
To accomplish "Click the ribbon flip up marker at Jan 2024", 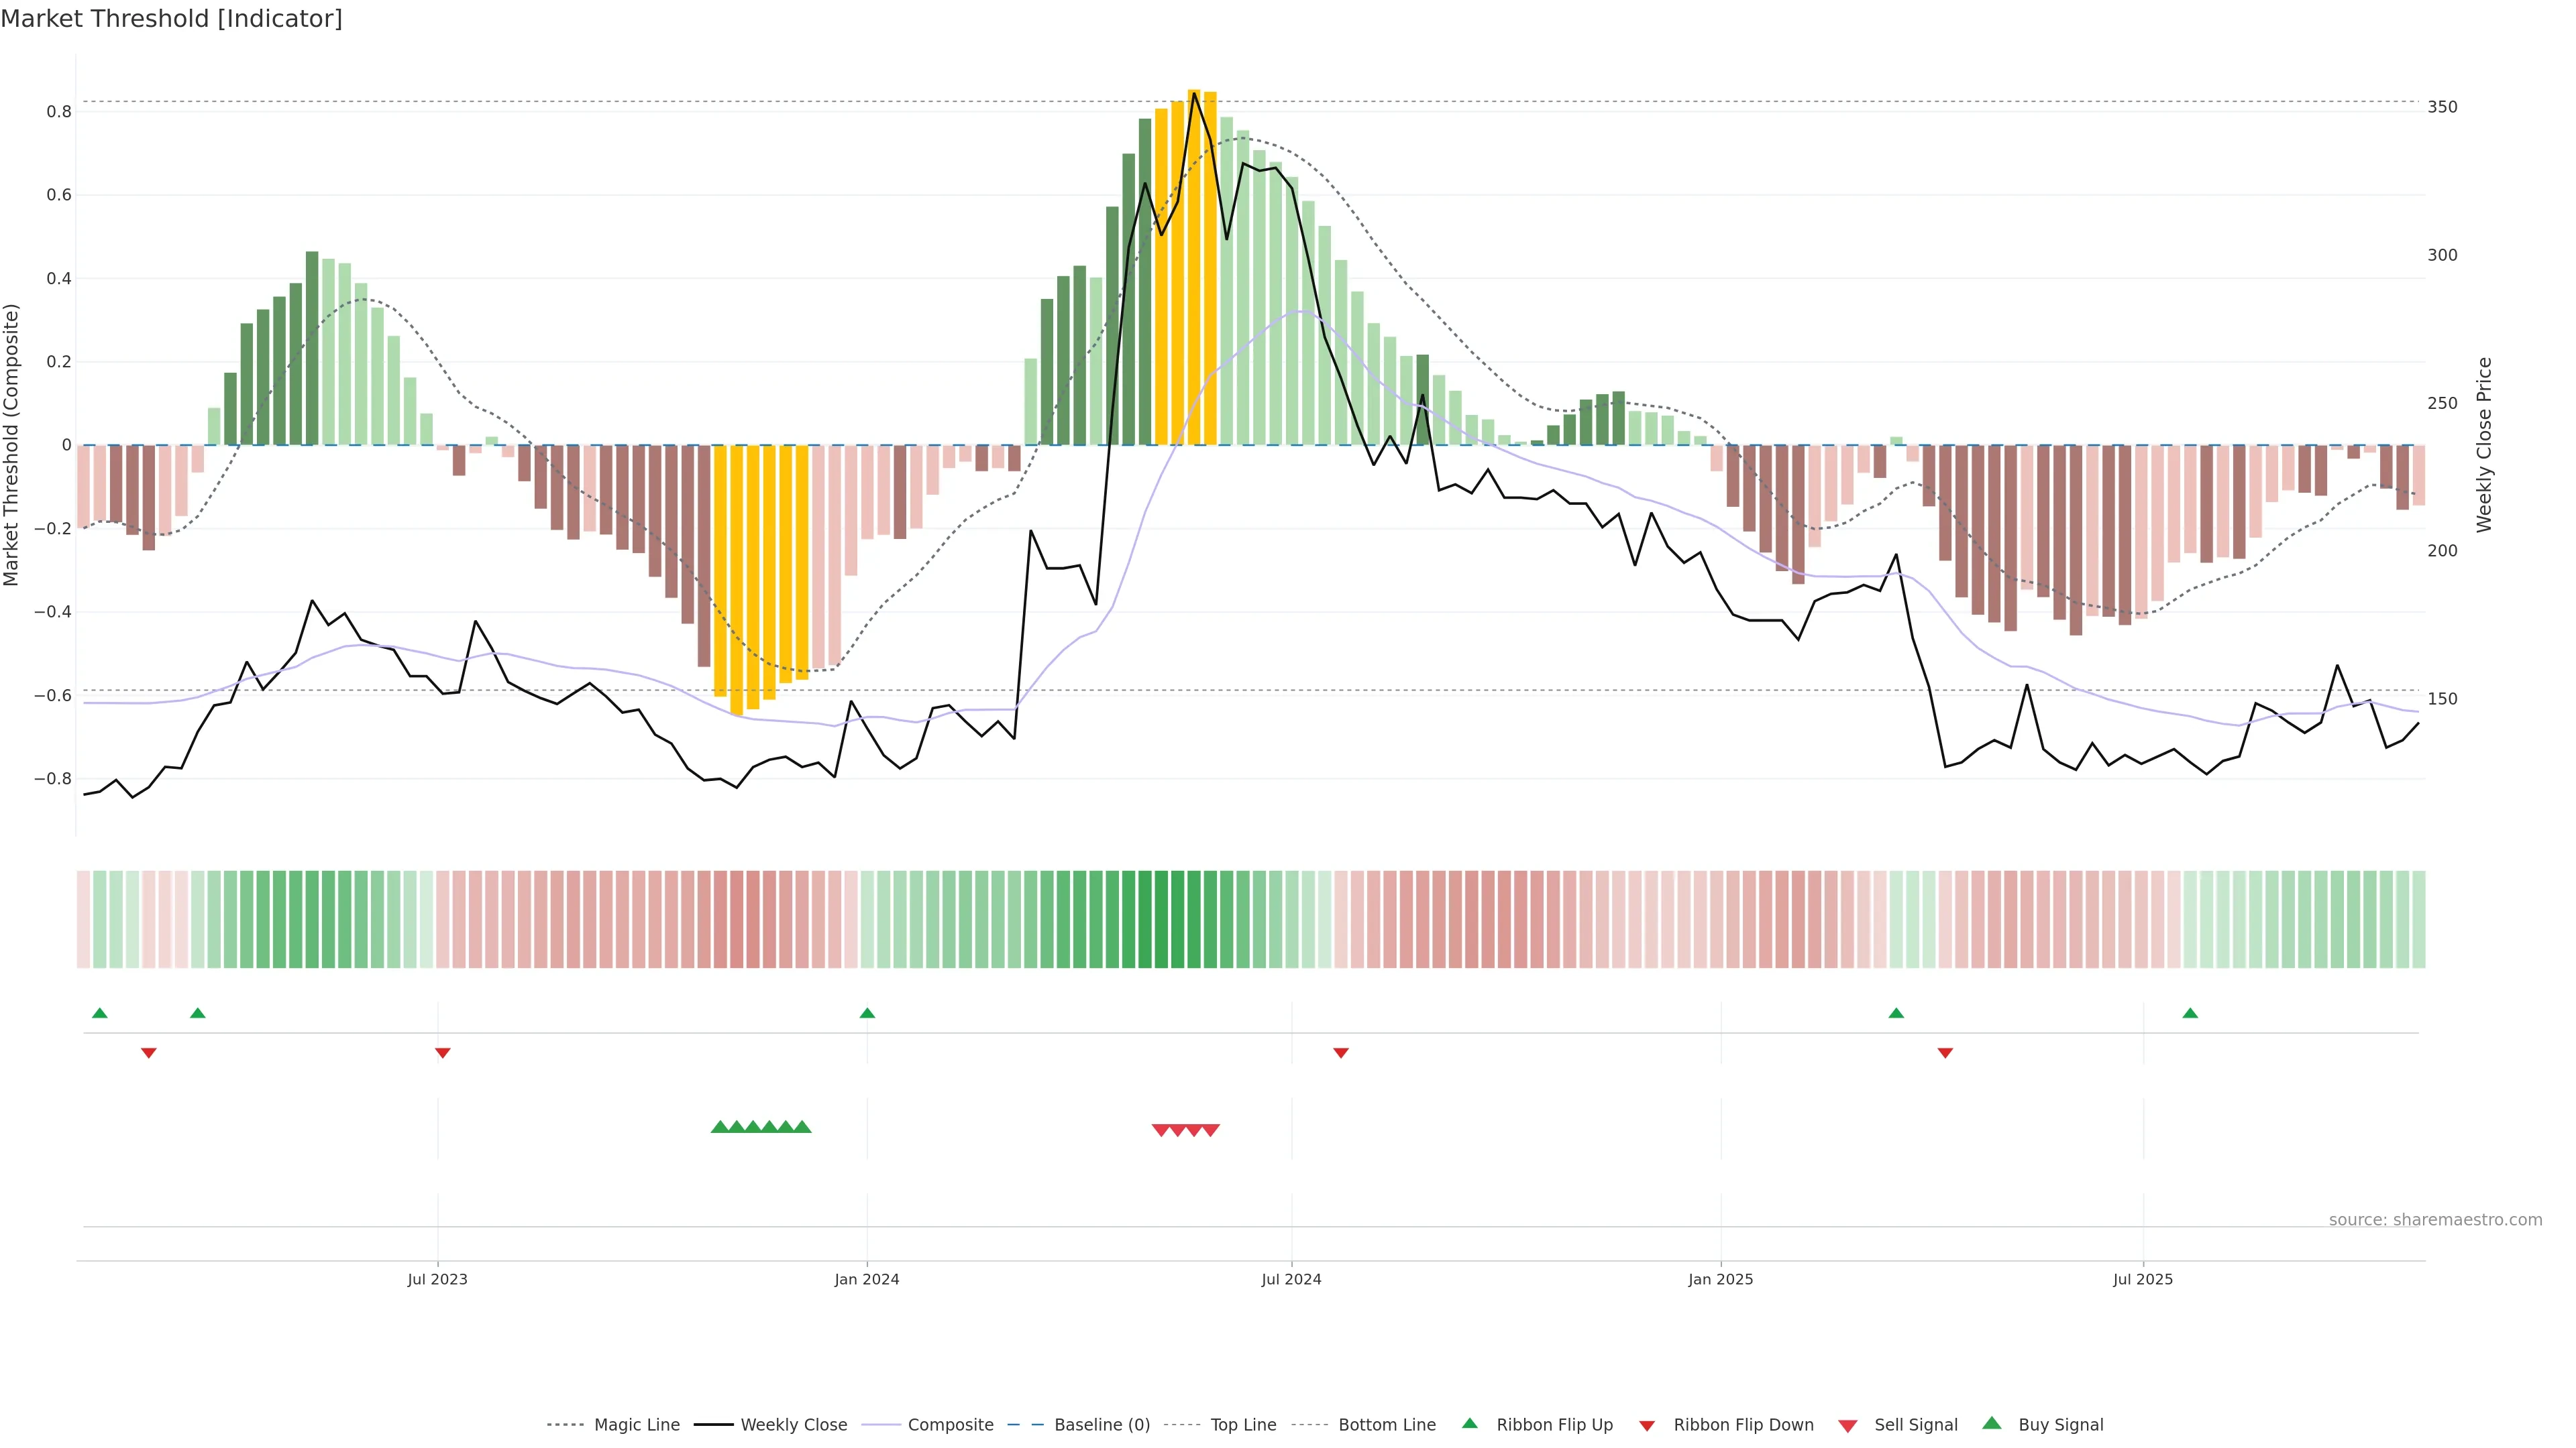I will [x=867, y=1014].
